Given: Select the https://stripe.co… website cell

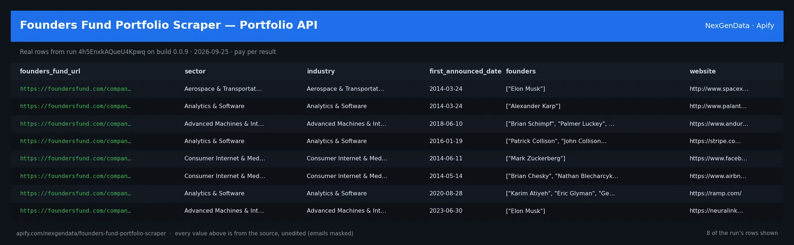Looking at the screenshot, I should click(x=715, y=141).
